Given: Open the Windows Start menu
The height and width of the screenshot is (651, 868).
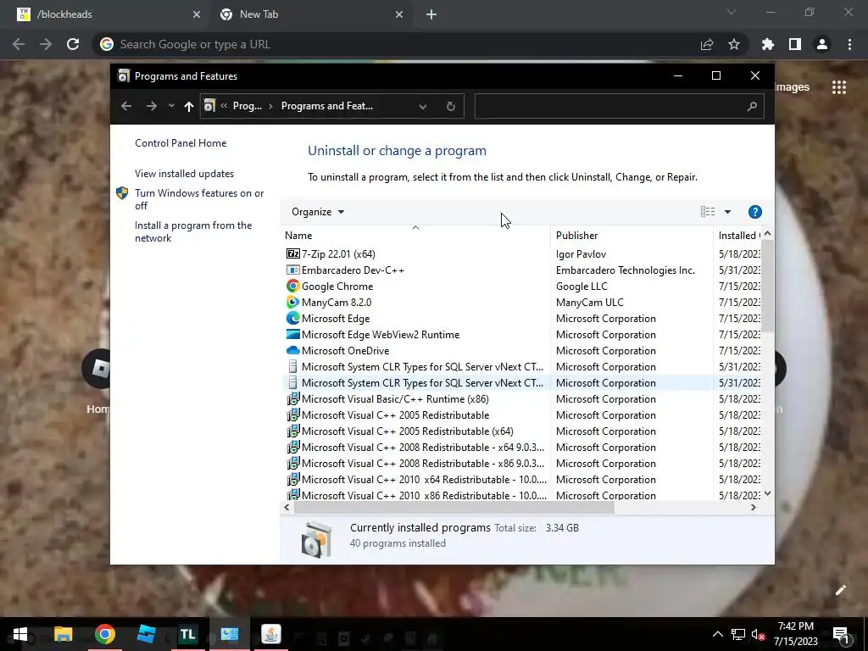Looking at the screenshot, I should click(20, 634).
